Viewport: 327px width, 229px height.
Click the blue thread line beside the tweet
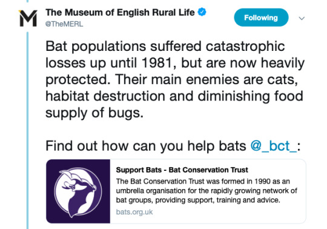(x=27, y=130)
